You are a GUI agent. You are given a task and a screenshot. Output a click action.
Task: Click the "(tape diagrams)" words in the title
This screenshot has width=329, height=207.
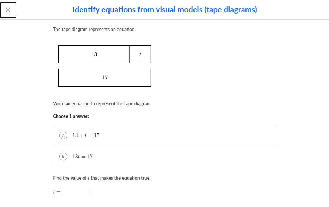[231, 10]
